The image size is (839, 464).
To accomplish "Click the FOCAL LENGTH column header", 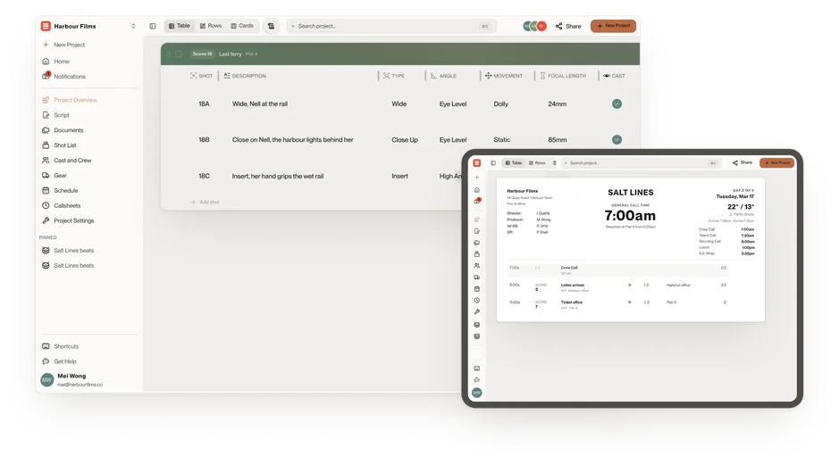I will (562, 76).
